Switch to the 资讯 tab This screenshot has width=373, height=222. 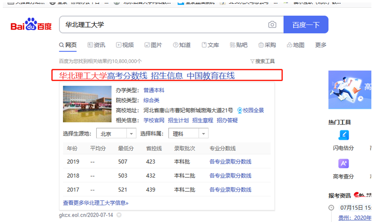[x=96, y=45]
